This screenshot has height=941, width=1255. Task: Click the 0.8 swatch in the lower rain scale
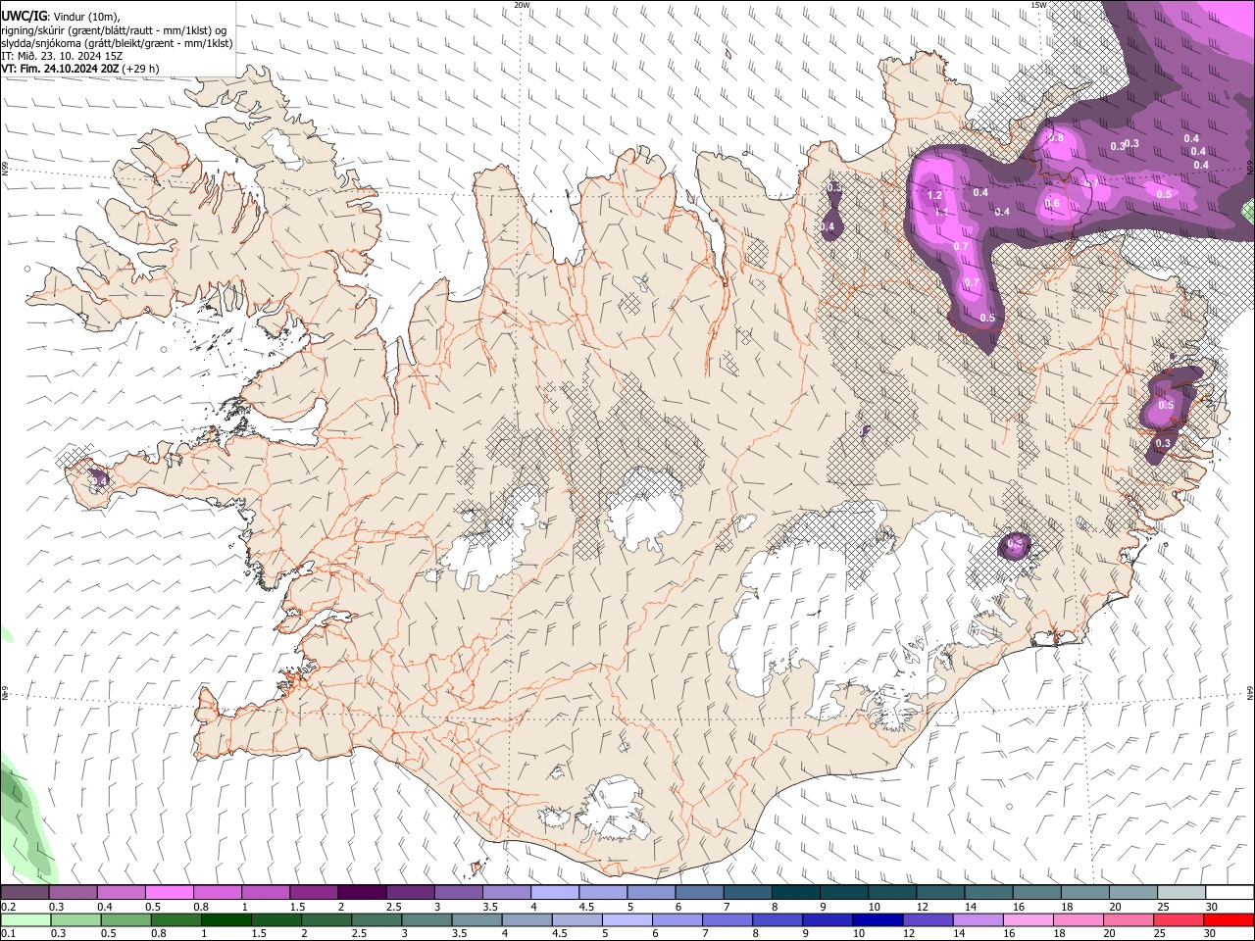point(176,919)
